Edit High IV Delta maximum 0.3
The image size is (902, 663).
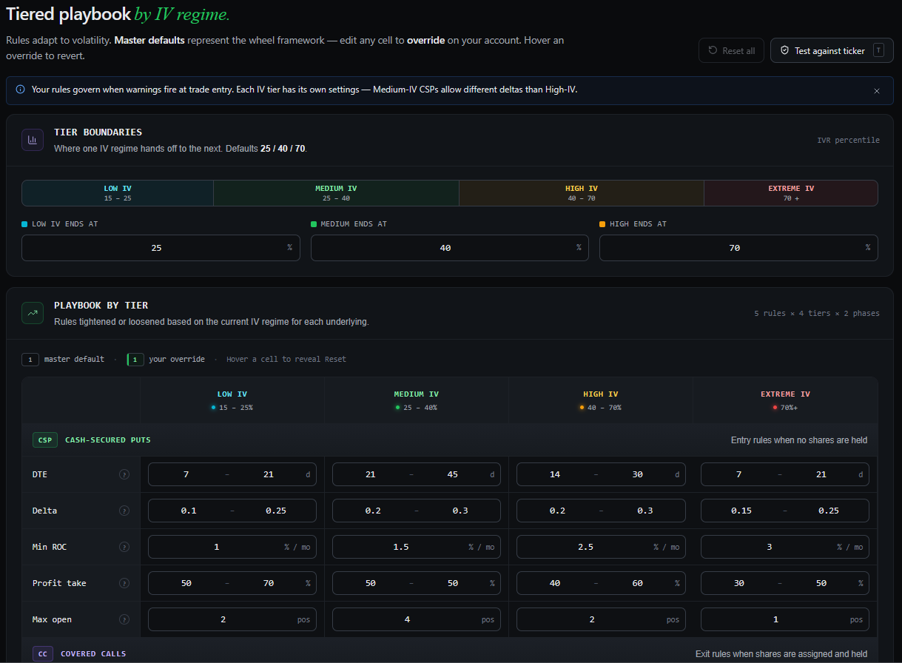644,511
